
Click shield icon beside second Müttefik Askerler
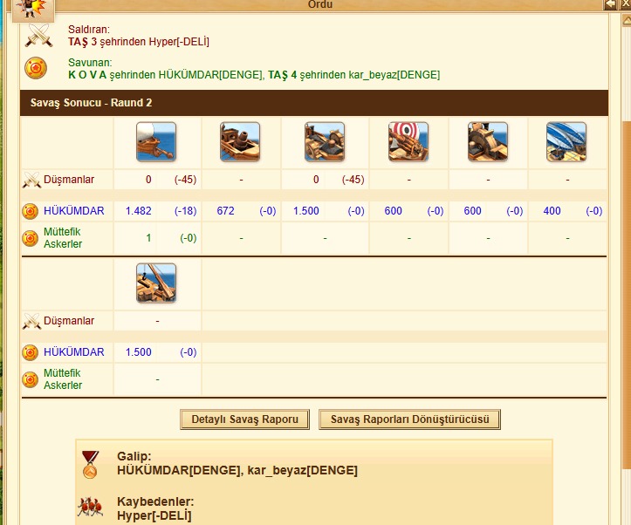tap(31, 379)
